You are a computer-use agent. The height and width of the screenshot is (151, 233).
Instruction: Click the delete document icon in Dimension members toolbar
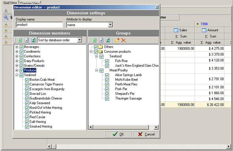coord(27,40)
